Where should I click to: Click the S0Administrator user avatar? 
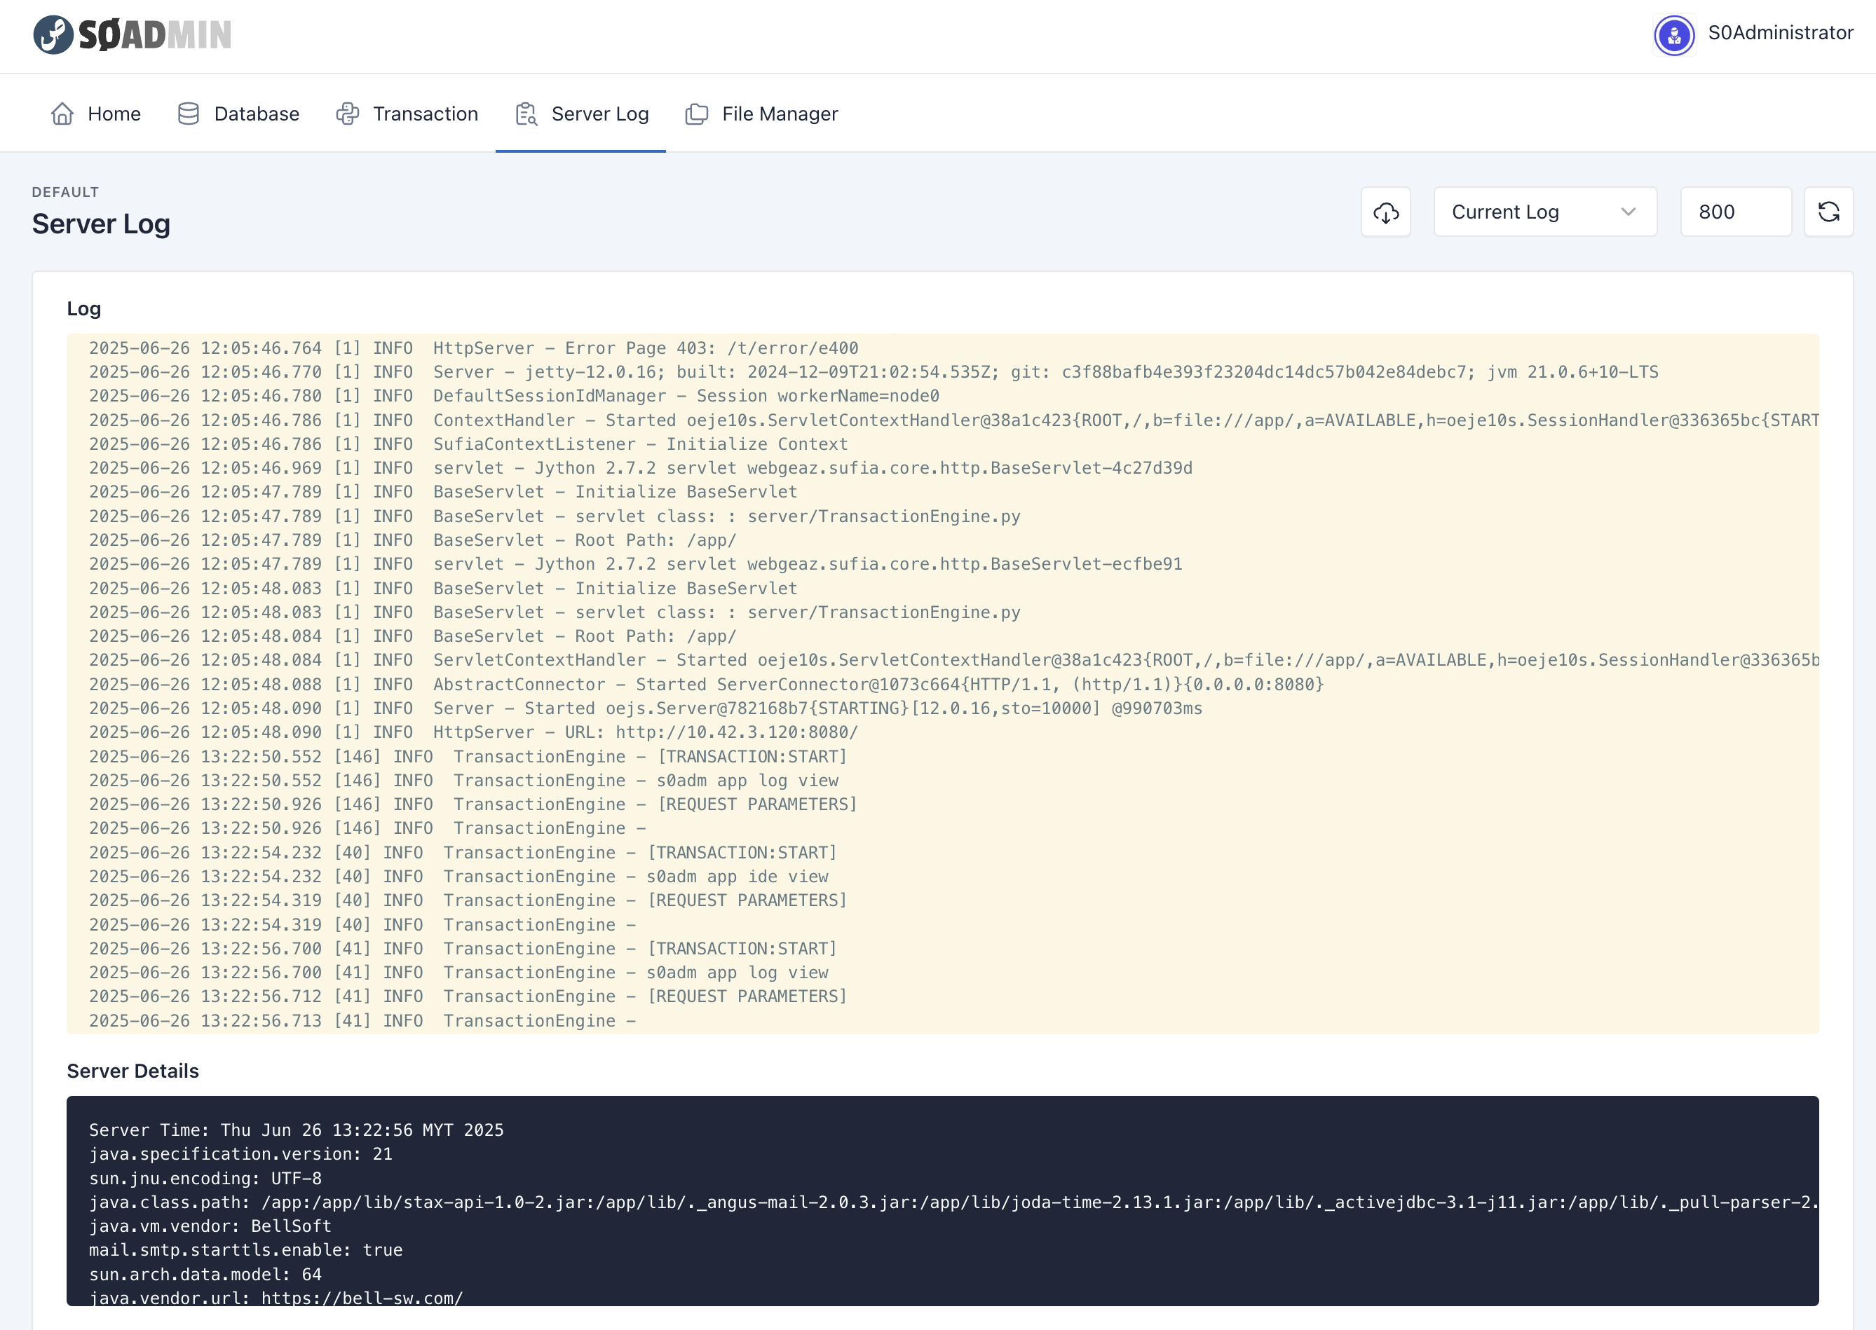point(1673,35)
